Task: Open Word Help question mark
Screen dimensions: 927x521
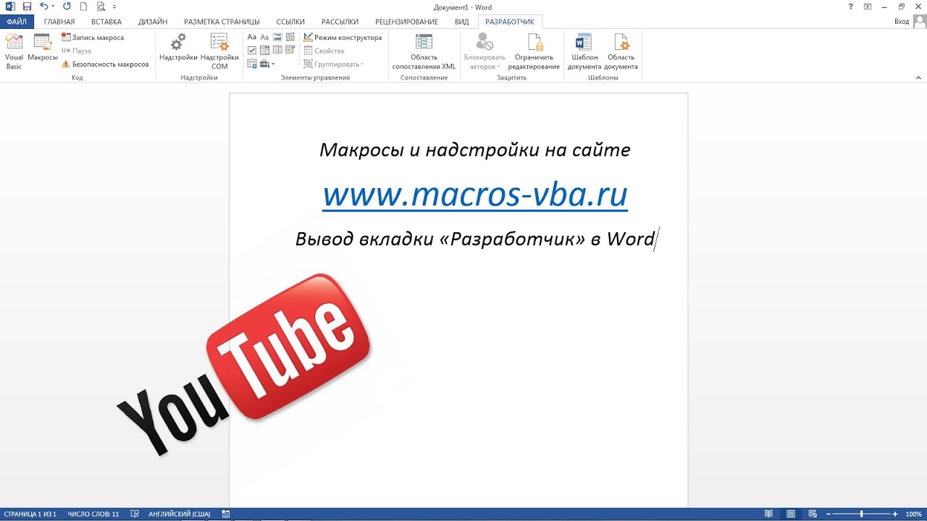Action: coord(850,7)
